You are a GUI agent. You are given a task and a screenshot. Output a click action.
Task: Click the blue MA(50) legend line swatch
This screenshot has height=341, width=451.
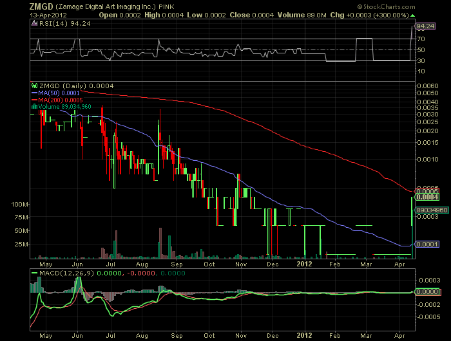click(x=35, y=93)
